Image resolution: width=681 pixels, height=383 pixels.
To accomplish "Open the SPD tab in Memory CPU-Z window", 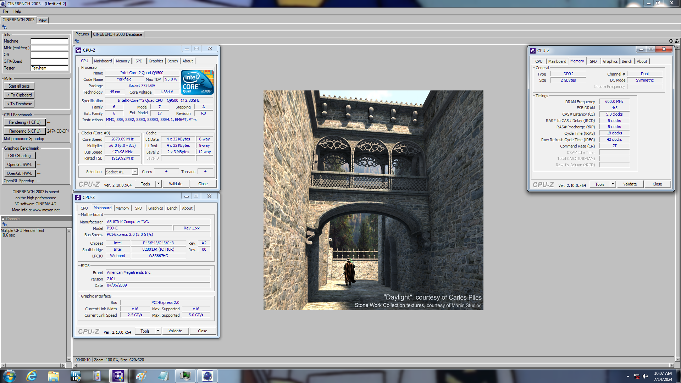I will click(593, 61).
